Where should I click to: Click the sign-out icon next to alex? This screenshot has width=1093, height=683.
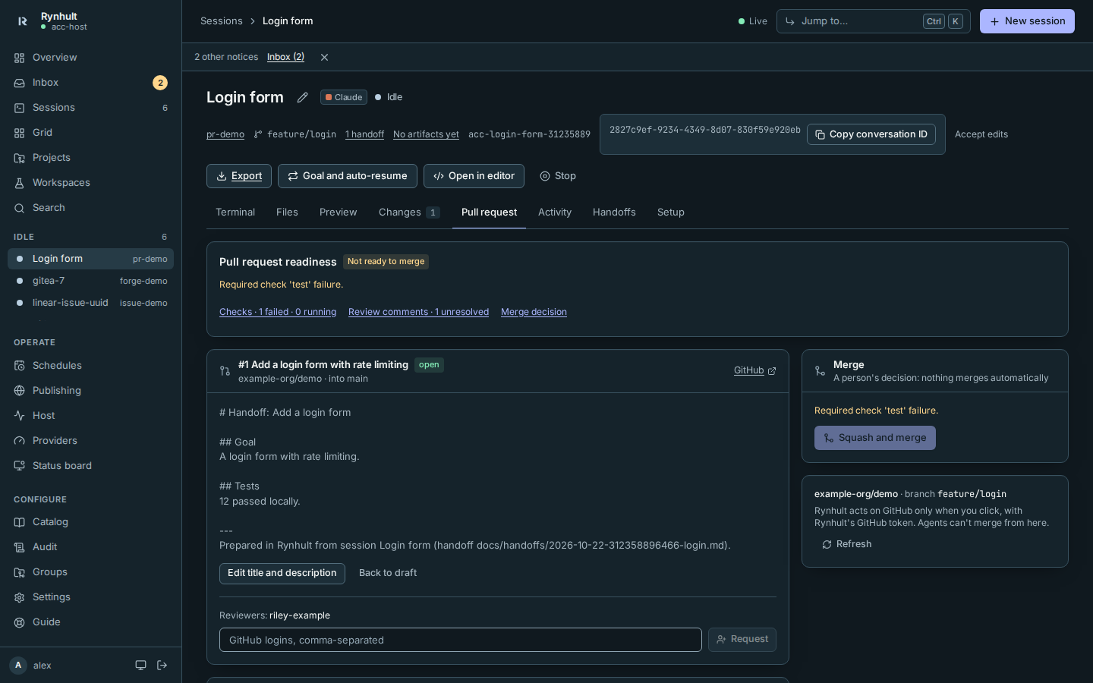[x=162, y=666]
